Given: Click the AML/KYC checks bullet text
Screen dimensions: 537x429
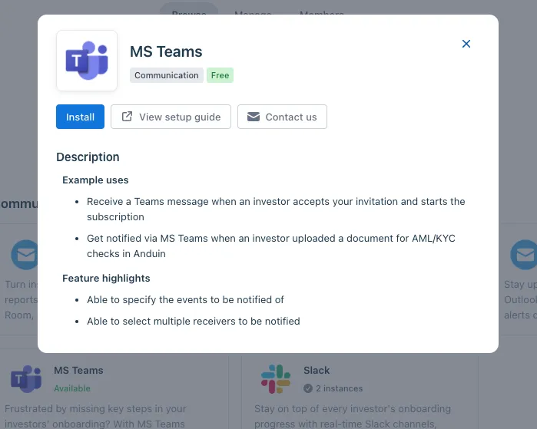Looking at the screenshot, I should [271, 246].
